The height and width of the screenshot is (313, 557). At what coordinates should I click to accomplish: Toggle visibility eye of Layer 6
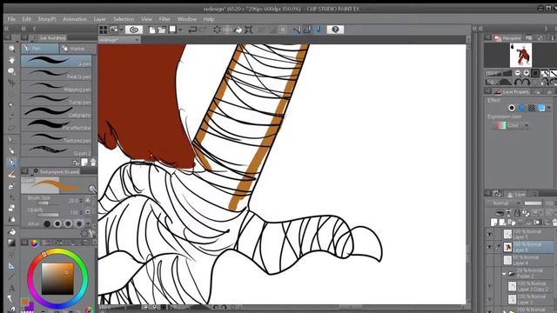490,247
